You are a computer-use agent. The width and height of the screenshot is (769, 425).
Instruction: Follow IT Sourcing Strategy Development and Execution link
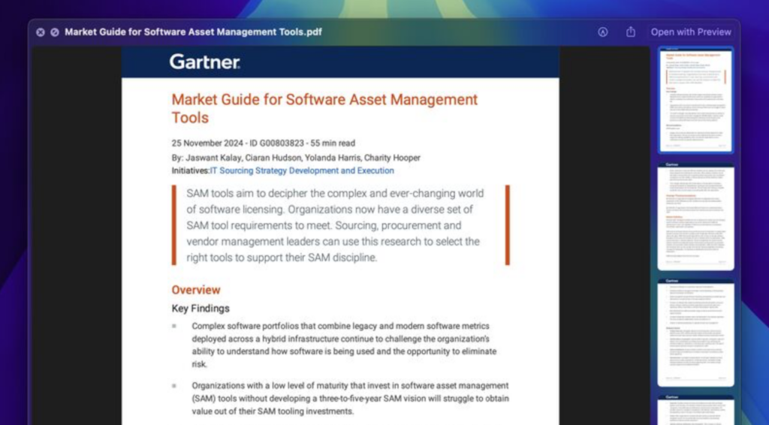pyautogui.click(x=302, y=170)
